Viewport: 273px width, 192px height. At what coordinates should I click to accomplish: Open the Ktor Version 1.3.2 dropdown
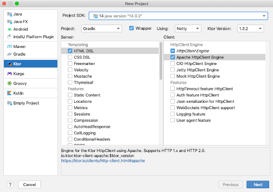point(250,28)
